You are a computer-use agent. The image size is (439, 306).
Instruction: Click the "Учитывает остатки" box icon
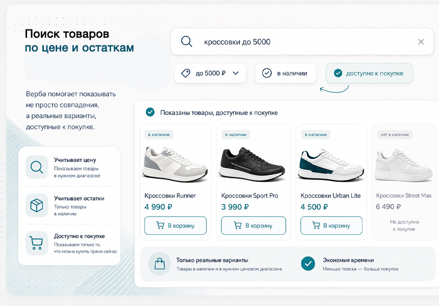[37, 205]
